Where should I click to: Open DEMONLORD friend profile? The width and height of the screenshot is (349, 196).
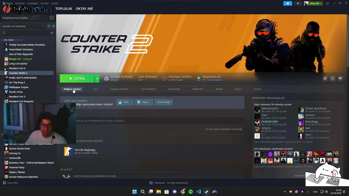269,122
